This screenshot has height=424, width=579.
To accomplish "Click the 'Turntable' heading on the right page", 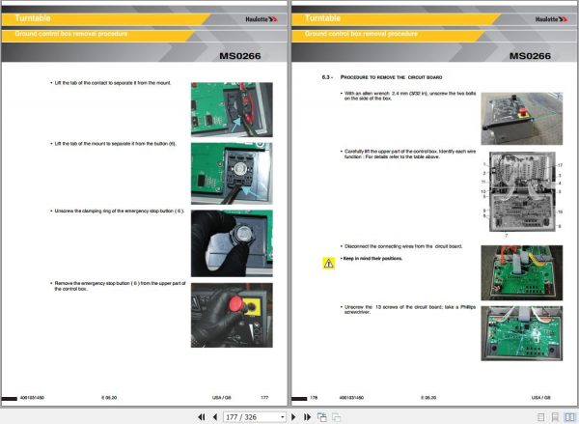I will pos(322,18).
